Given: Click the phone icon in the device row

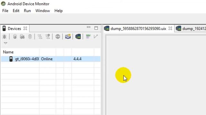Looking at the screenshot, I should coord(11,59).
